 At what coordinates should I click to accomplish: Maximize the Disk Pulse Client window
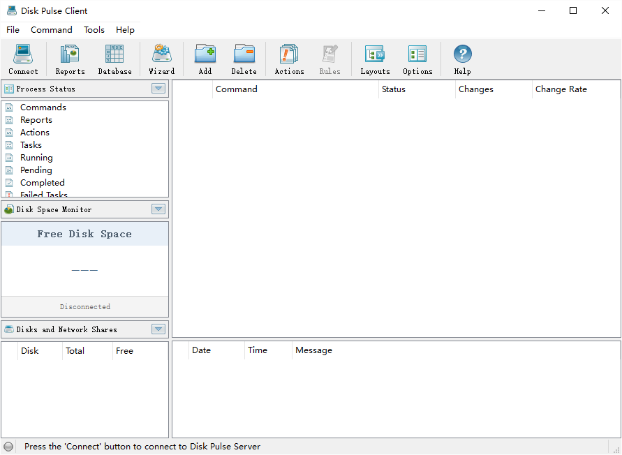pos(573,10)
